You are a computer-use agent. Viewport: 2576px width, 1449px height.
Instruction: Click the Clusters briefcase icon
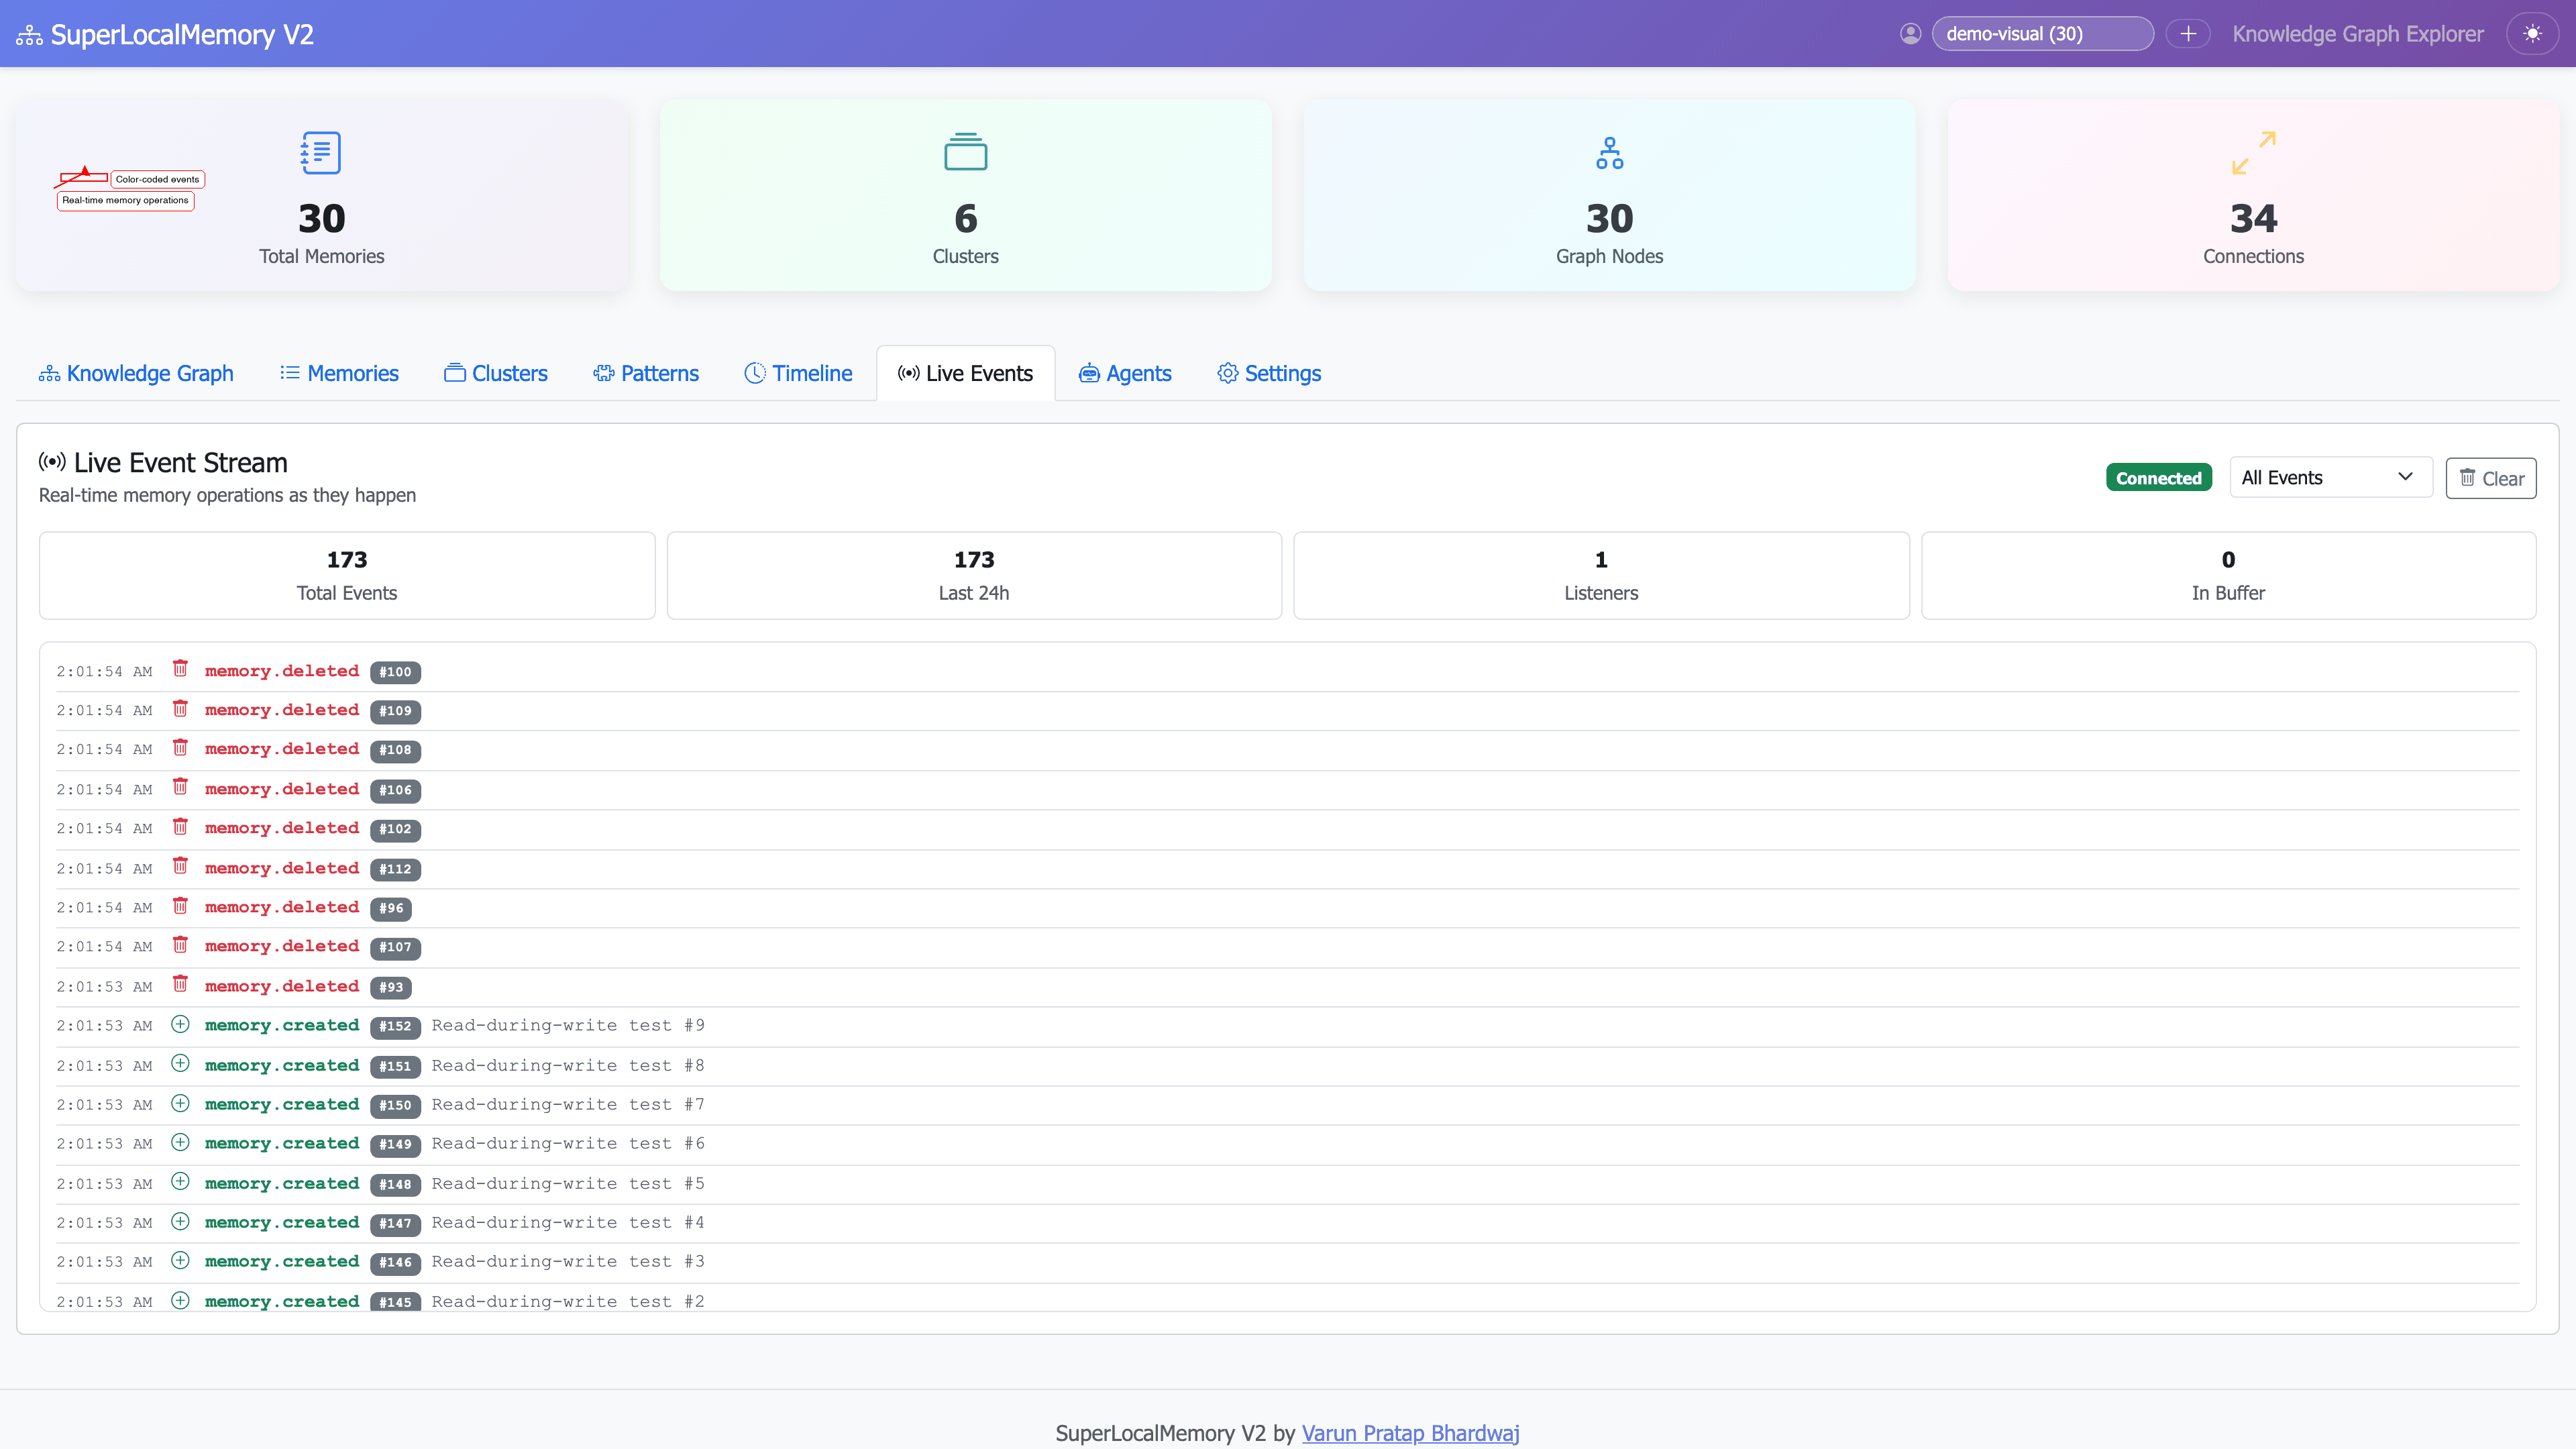pos(964,152)
